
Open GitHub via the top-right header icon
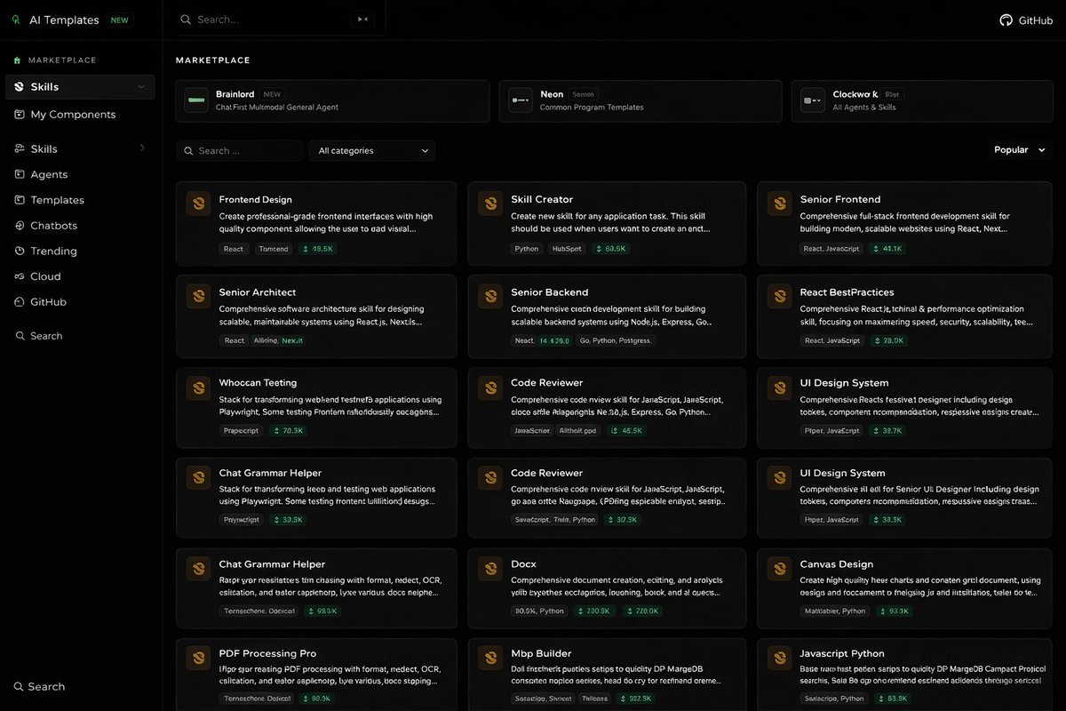tap(1006, 20)
